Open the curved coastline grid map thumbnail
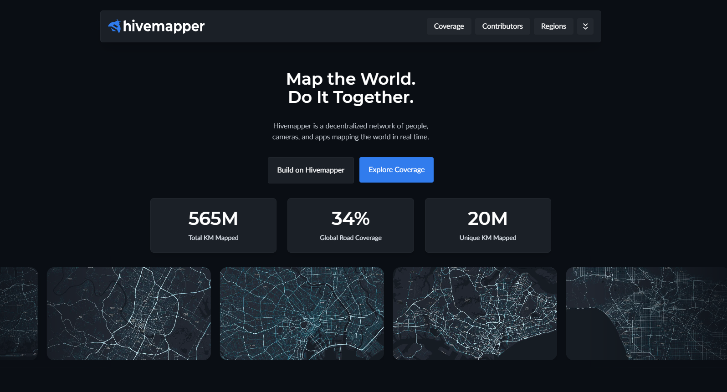The width and height of the screenshot is (727, 392). pyautogui.click(x=646, y=314)
